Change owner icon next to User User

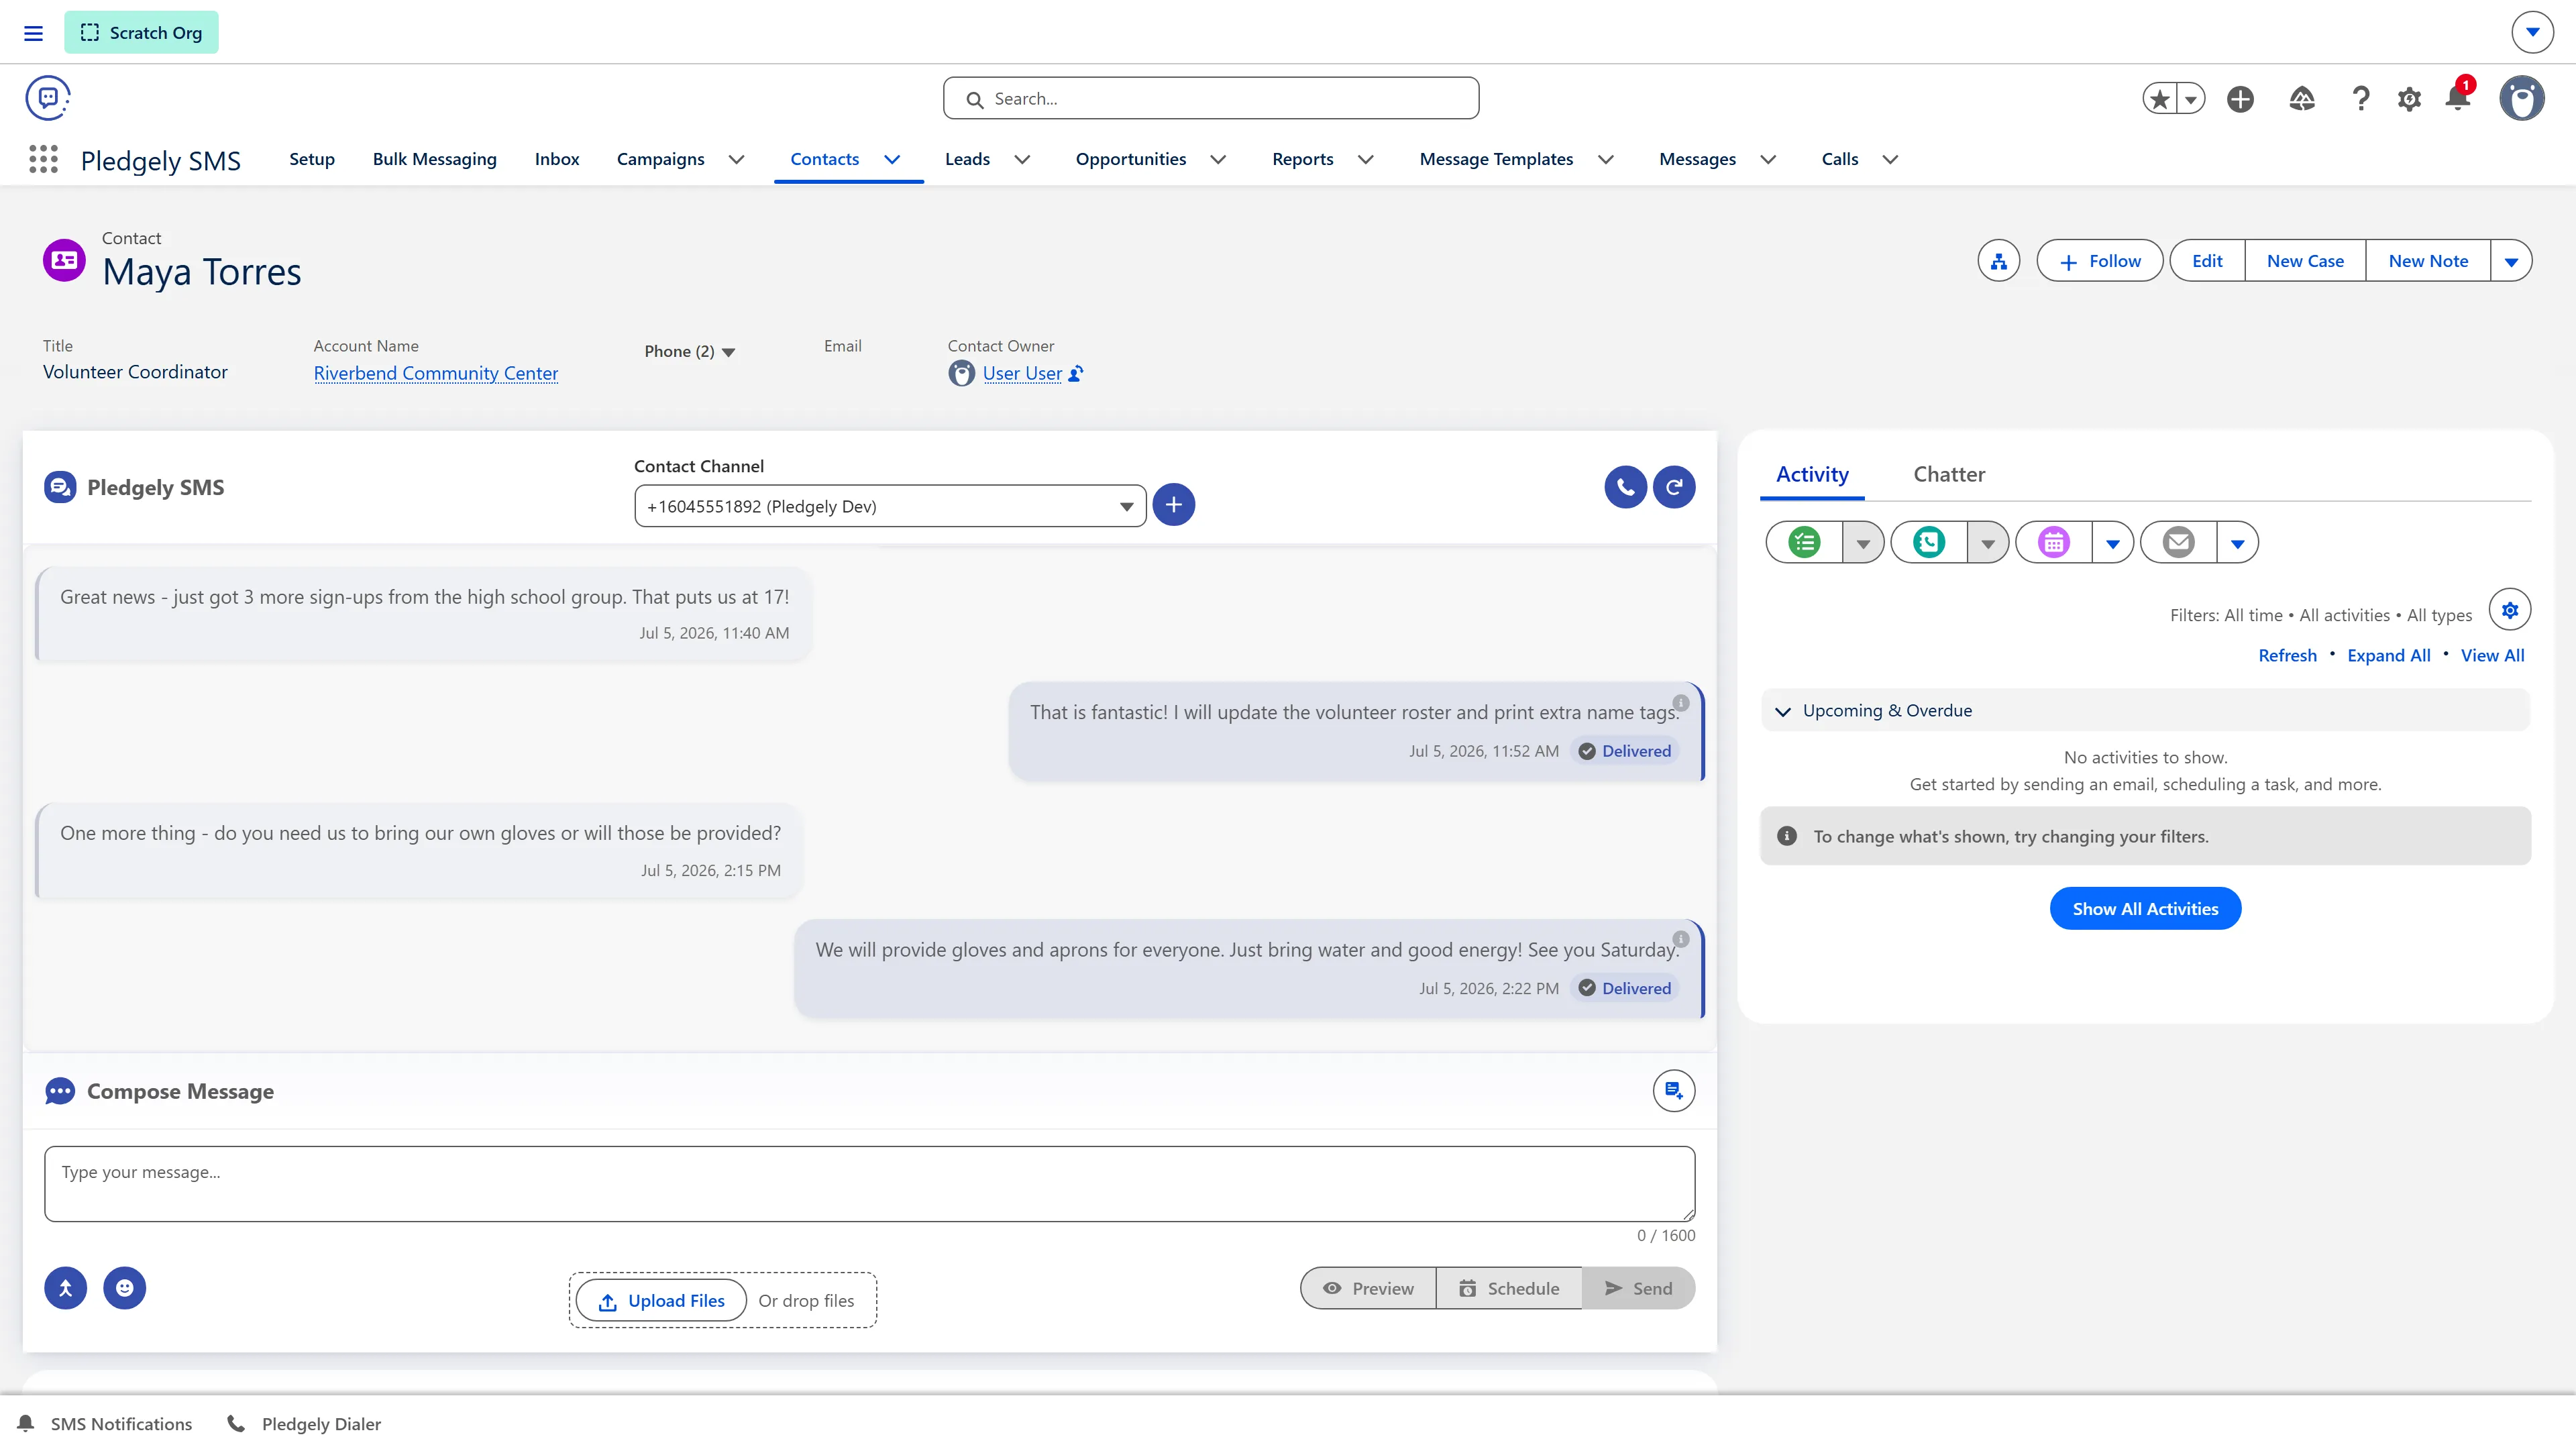1076,374
